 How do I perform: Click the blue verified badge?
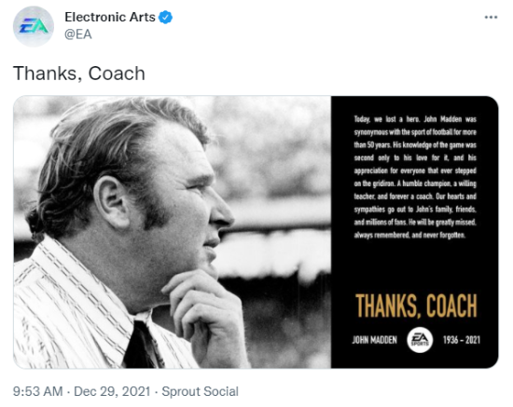click(x=165, y=17)
